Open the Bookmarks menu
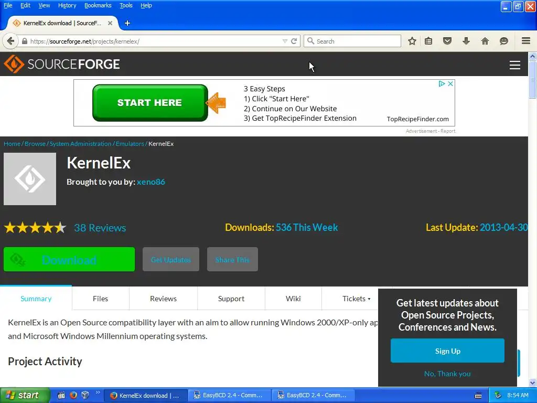The width and height of the screenshot is (537, 403). (x=98, y=5)
